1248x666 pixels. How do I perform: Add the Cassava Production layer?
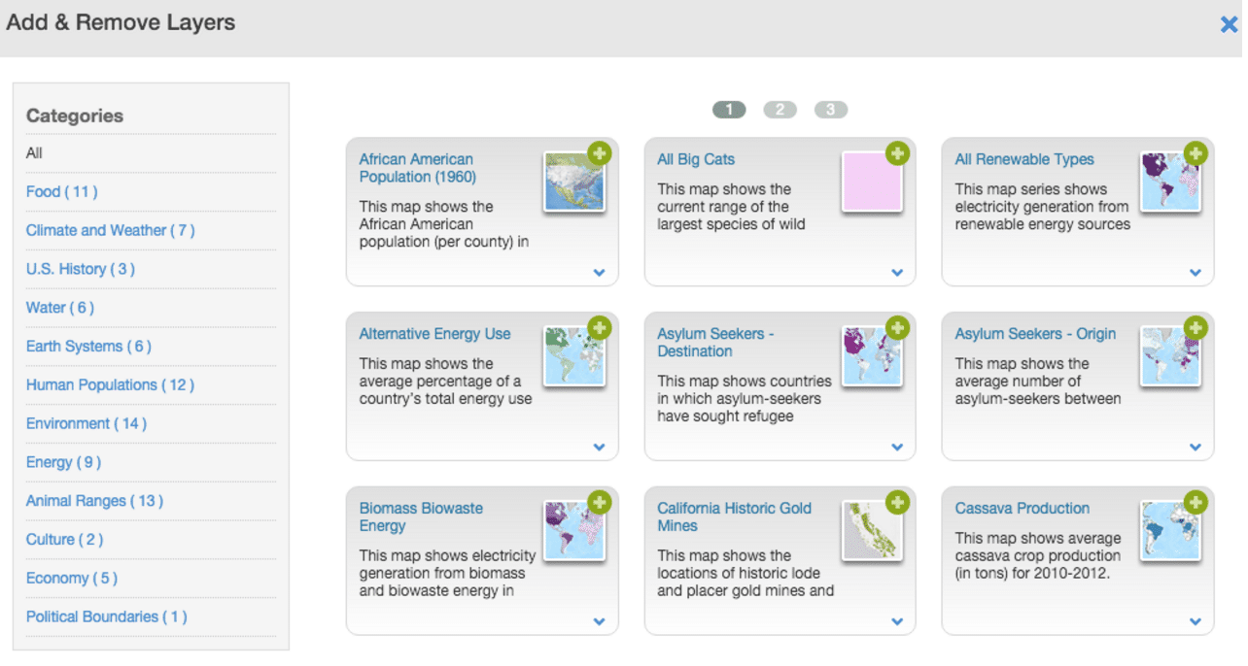[x=1196, y=502]
